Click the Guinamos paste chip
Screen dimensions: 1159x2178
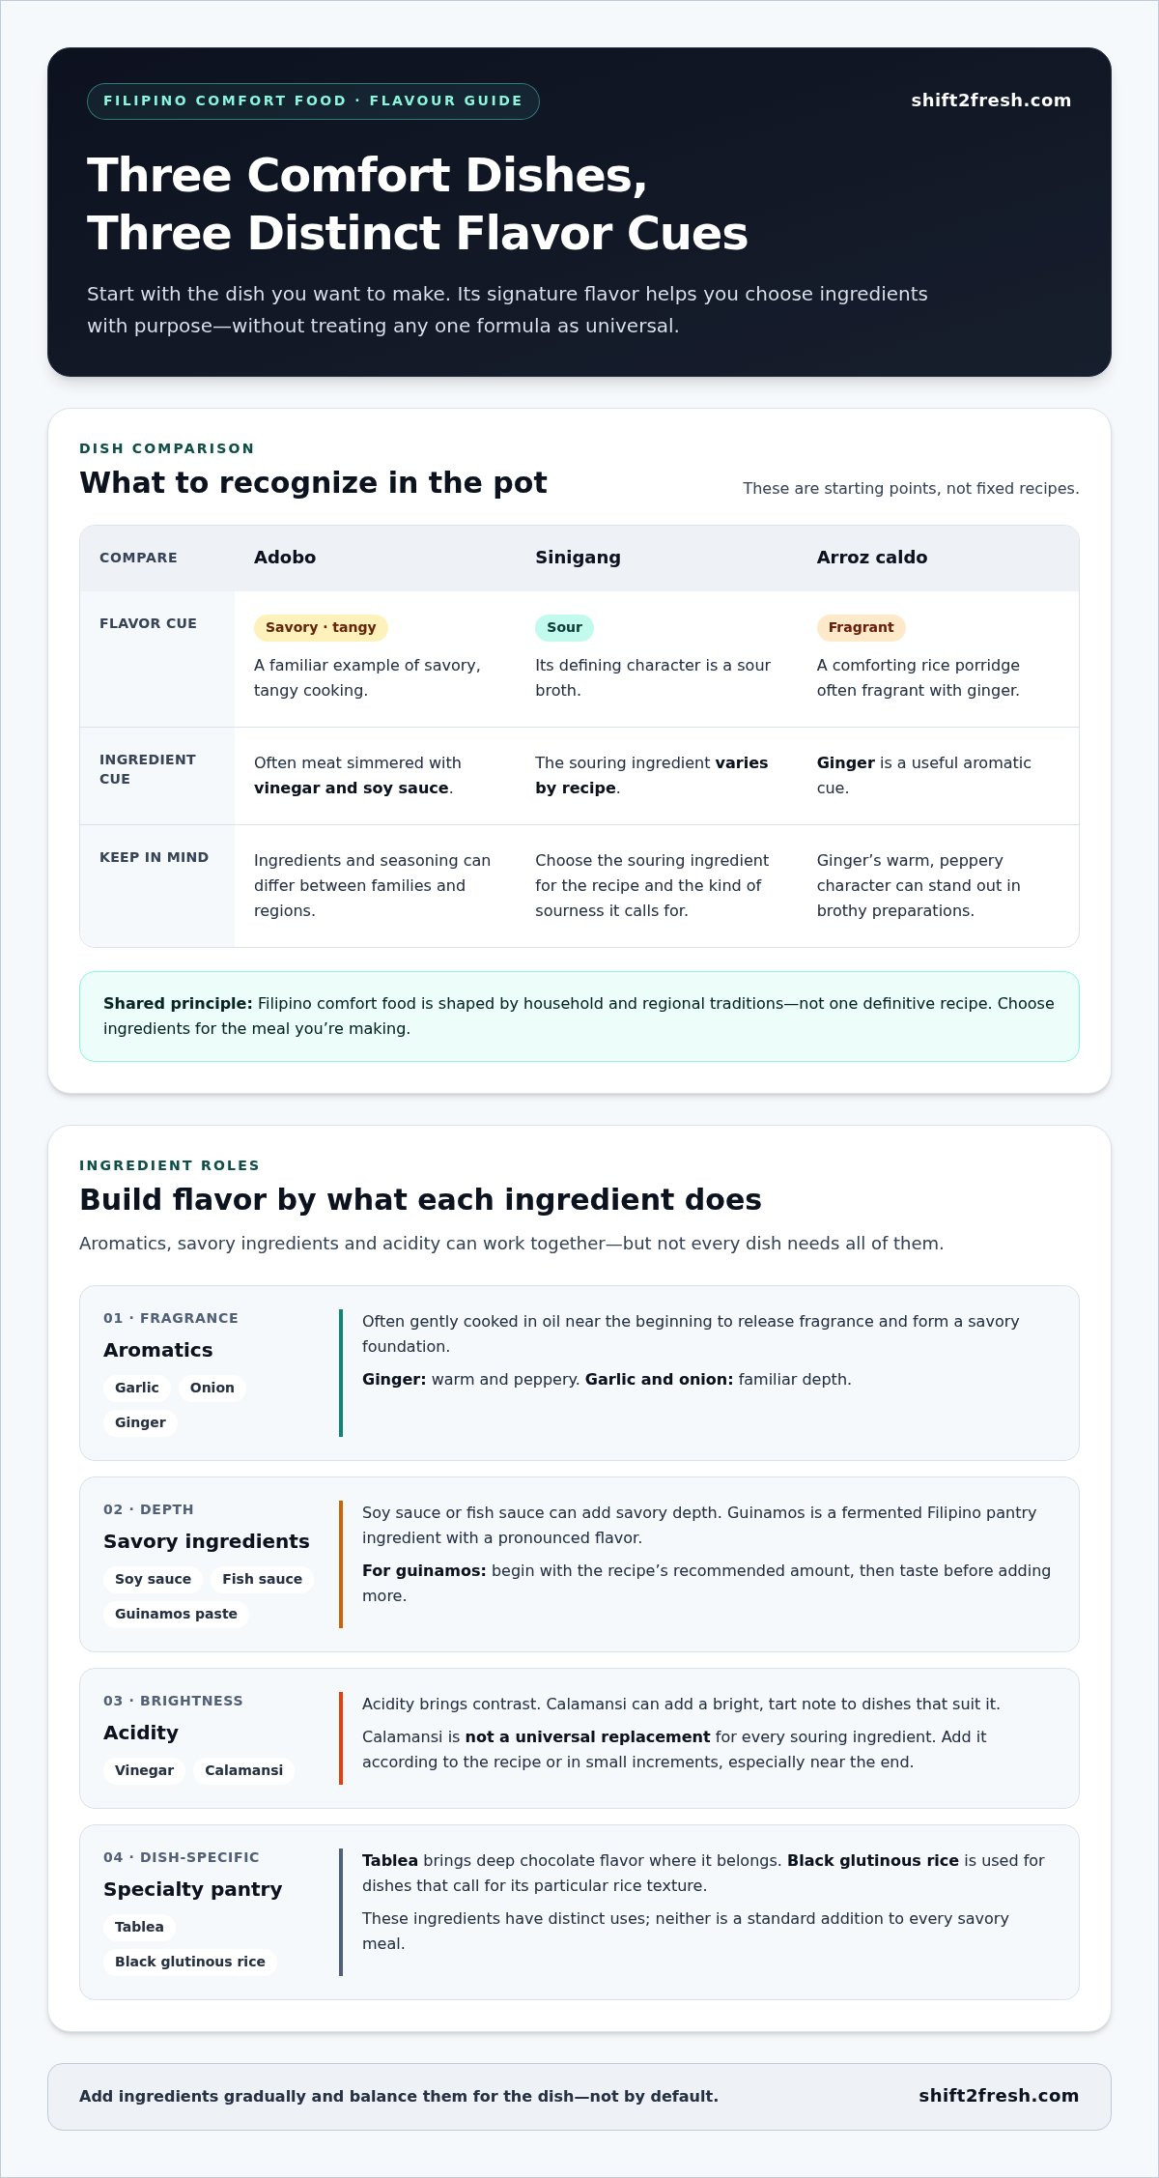(176, 1614)
